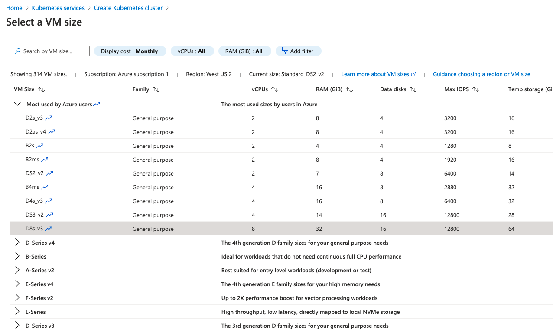Click 'Region: West US 2' text
Screen dimensions: 553x332
(209, 74)
